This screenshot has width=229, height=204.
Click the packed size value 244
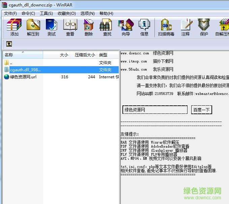[92, 77]
